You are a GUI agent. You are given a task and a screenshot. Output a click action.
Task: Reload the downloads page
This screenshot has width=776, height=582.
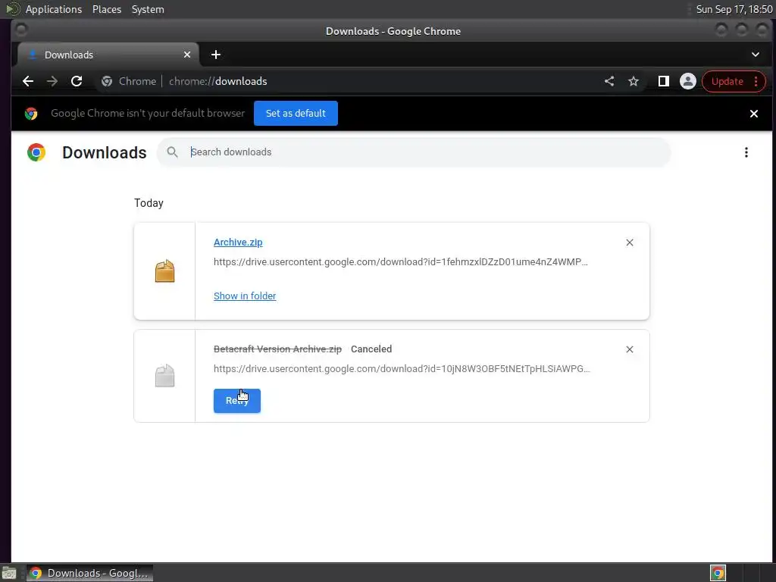[x=77, y=81]
